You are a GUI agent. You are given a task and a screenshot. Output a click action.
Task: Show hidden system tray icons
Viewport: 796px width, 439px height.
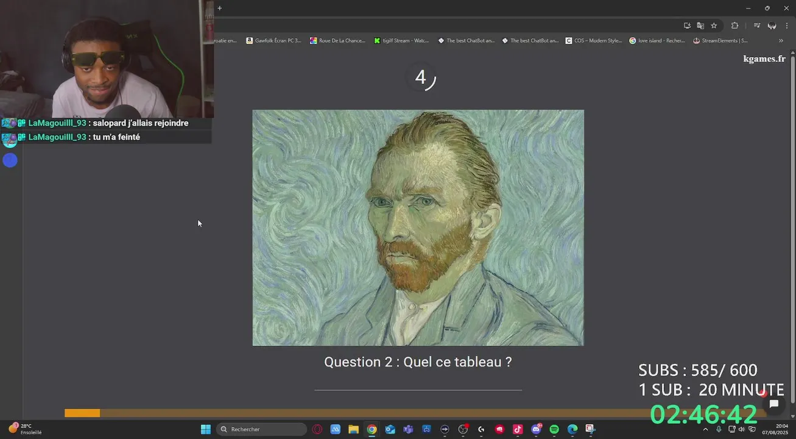705,429
